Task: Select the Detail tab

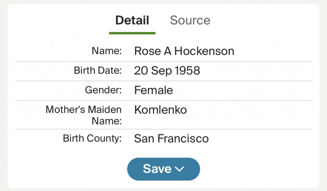Action: (132, 20)
